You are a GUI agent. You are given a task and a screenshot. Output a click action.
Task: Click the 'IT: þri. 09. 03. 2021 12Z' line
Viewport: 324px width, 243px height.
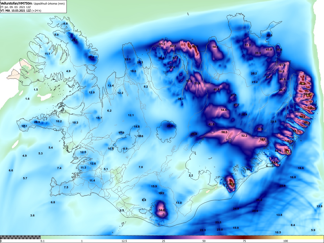coord(15,7)
